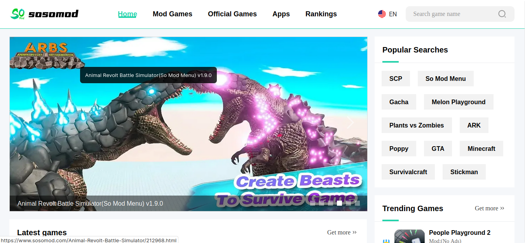This screenshot has width=525, height=243.
Task: Open the Apps section
Action: pyautogui.click(x=281, y=14)
